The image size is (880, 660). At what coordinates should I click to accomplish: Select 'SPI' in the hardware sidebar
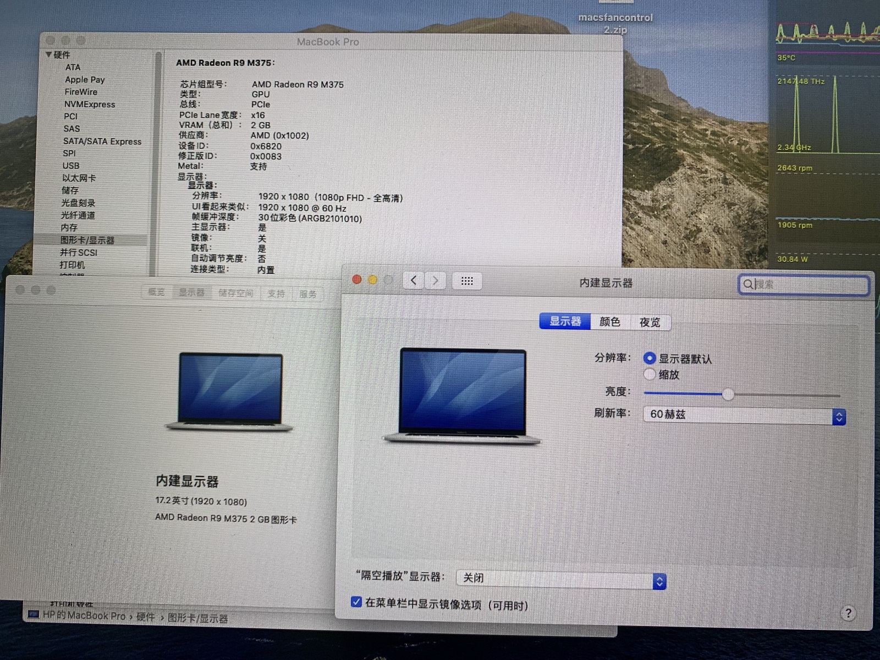point(69,153)
